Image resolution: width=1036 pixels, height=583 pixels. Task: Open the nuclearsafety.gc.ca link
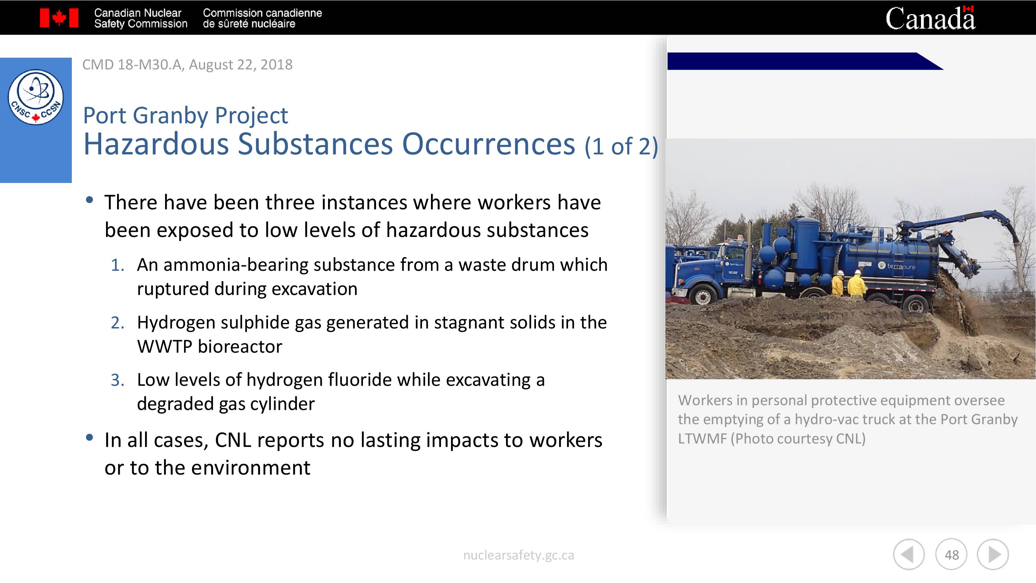point(518,555)
